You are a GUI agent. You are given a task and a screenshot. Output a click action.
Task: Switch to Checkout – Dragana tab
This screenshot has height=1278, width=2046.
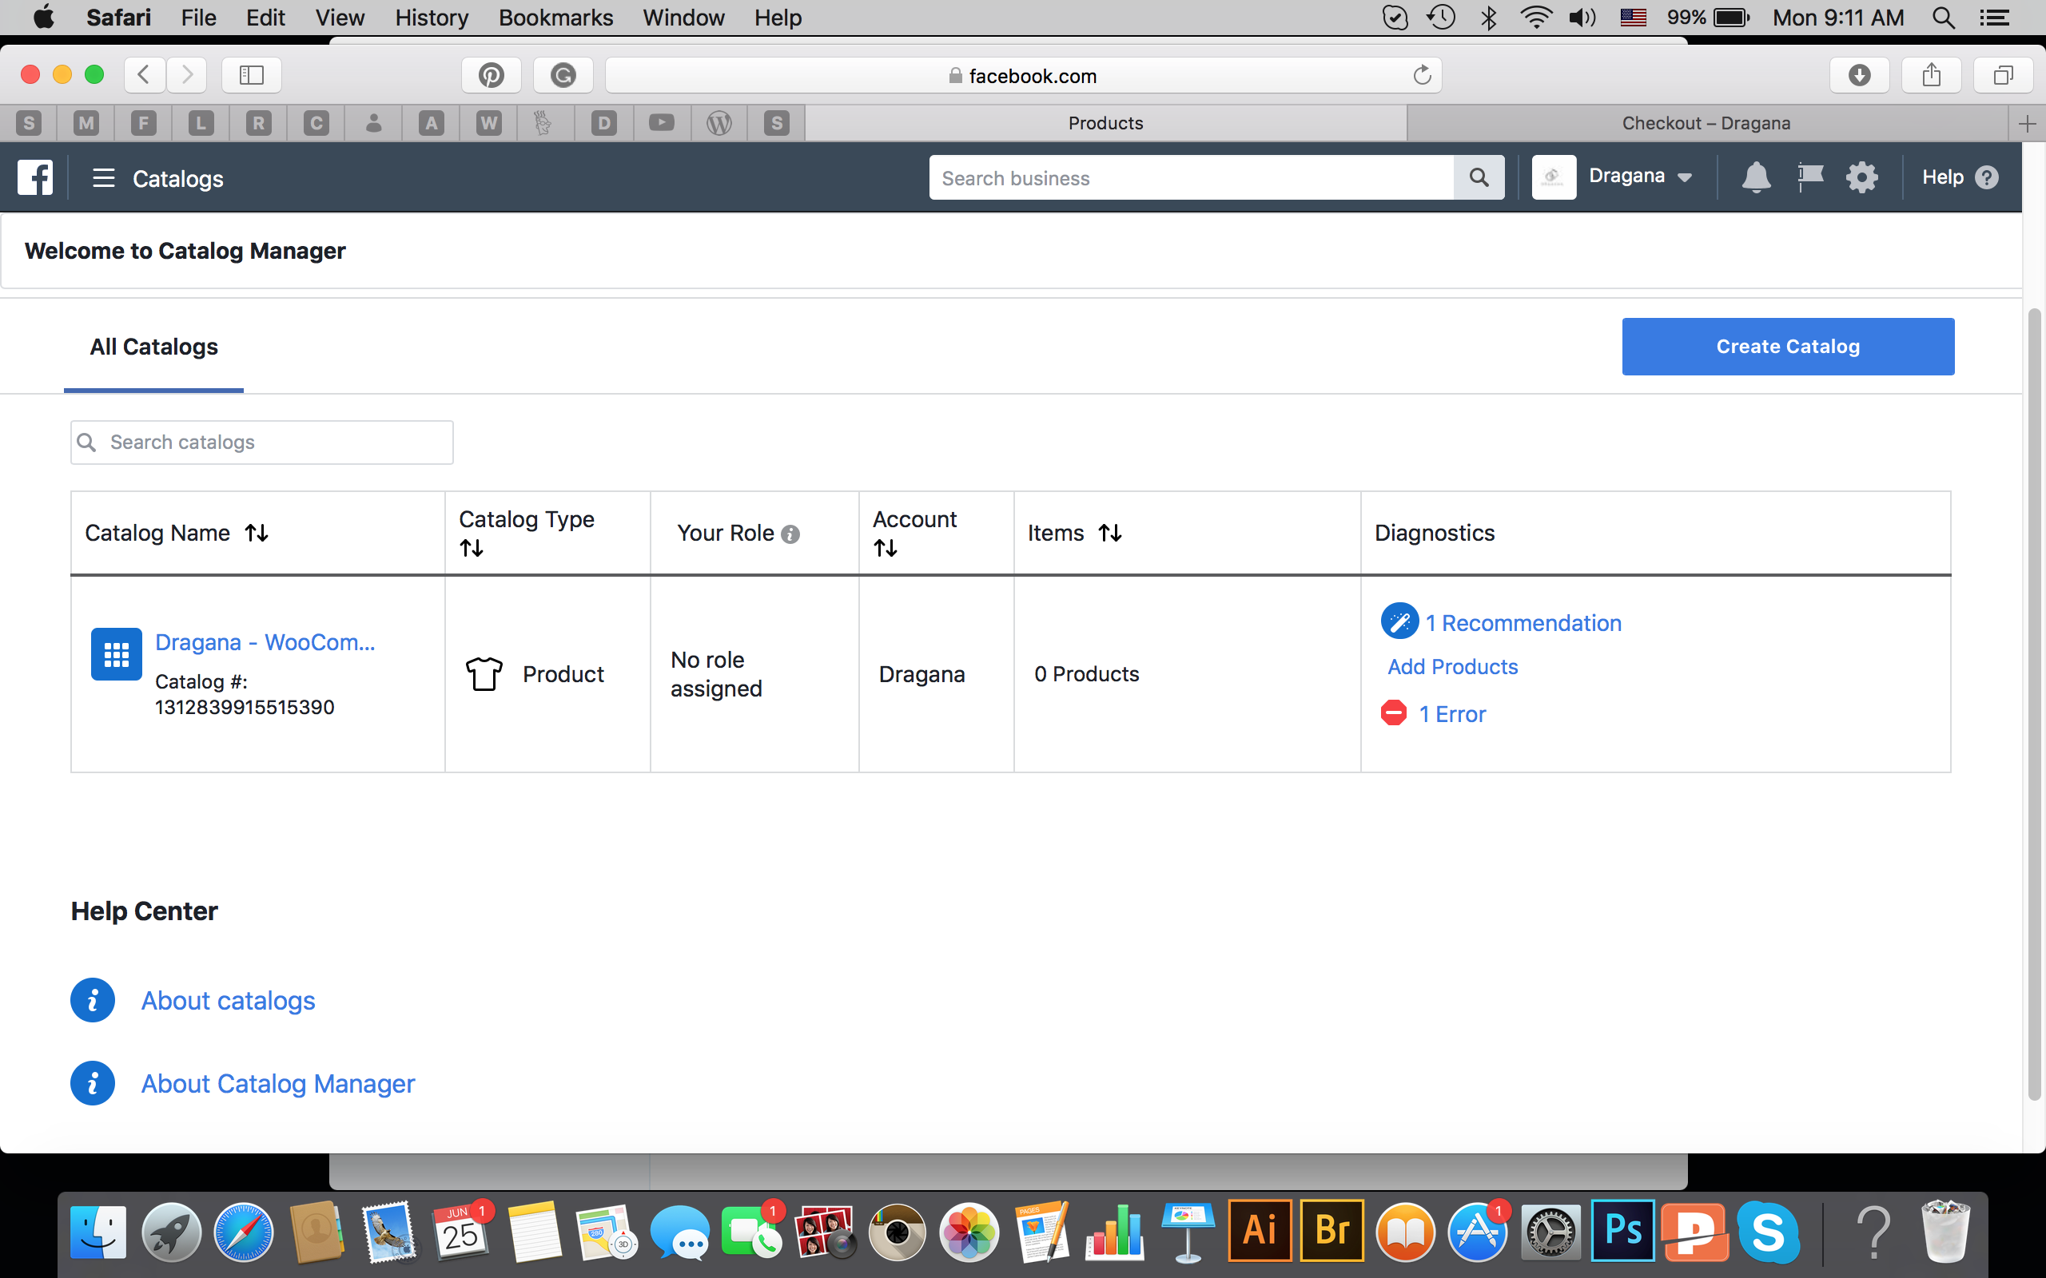click(x=1706, y=123)
